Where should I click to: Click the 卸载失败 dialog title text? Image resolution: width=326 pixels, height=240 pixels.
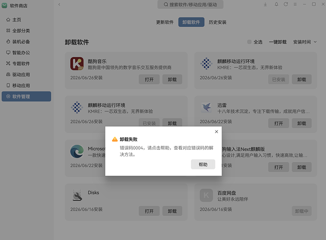coord(128,139)
